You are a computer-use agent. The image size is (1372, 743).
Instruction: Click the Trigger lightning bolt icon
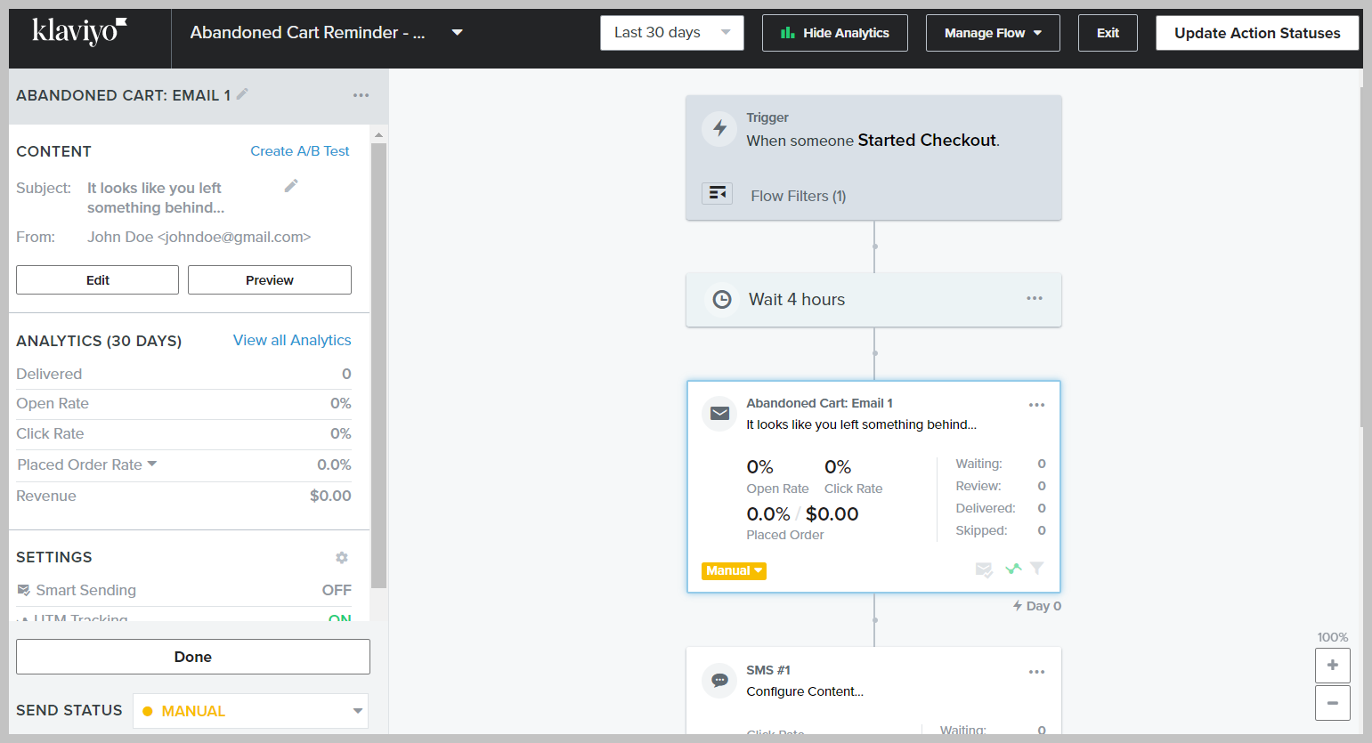pos(719,128)
